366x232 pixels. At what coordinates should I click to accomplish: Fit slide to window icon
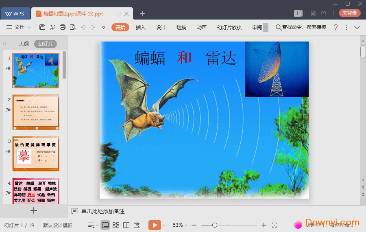click(x=274, y=225)
